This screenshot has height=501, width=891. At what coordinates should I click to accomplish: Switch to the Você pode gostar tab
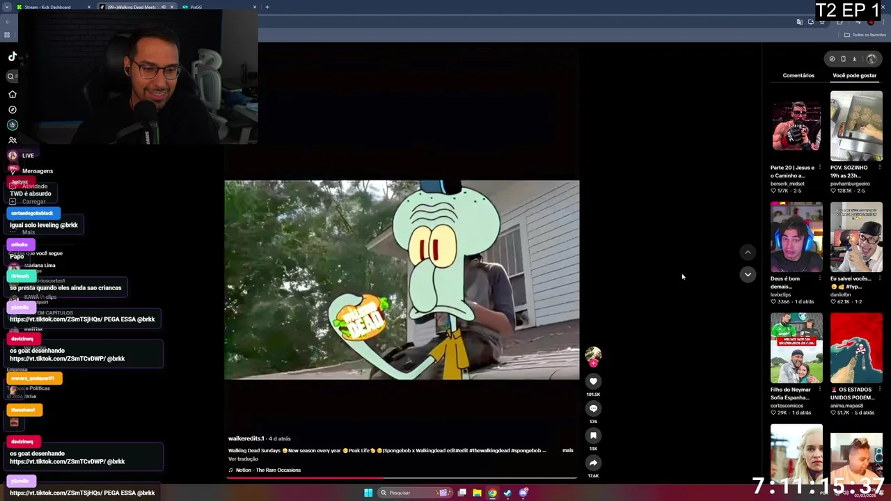[855, 75]
